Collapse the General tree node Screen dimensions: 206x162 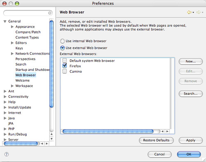(5, 21)
